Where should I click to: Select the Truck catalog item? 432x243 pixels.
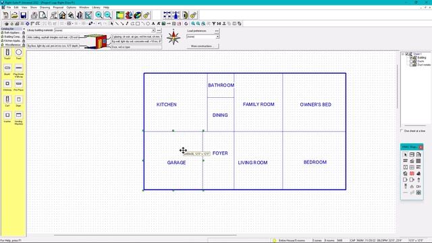tap(7, 54)
